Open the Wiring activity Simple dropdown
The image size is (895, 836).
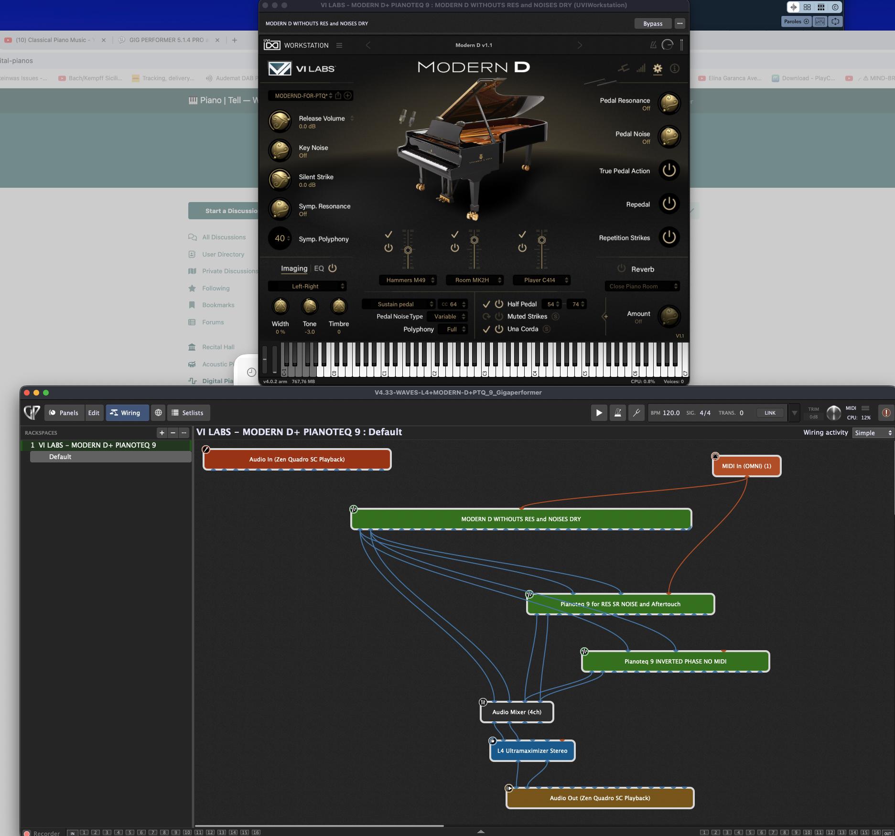click(873, 433)
